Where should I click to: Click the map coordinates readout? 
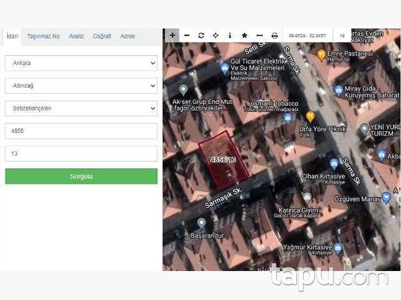307,35
